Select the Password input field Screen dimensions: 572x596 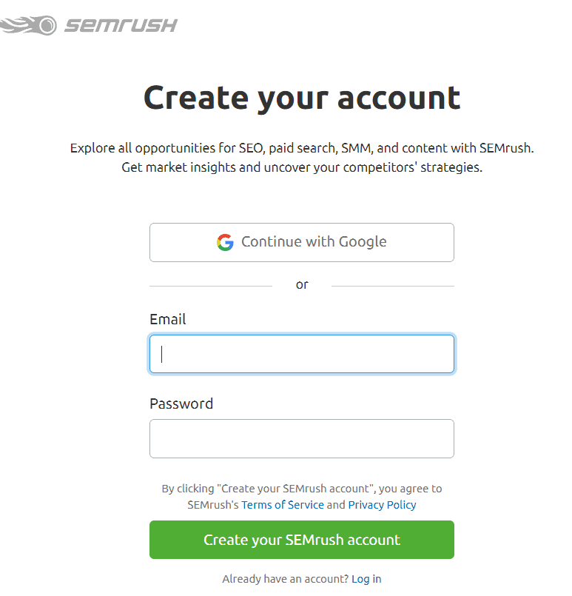coord(301,438)
